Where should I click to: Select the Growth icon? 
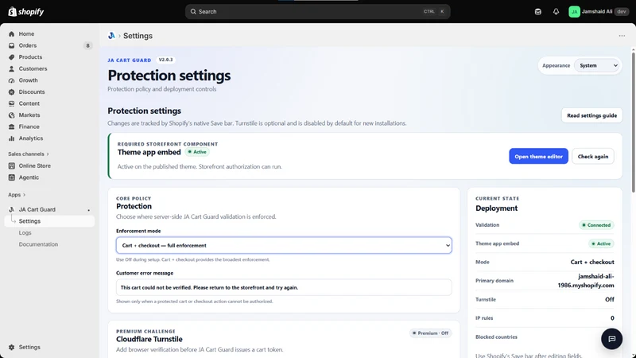[11, 80]
